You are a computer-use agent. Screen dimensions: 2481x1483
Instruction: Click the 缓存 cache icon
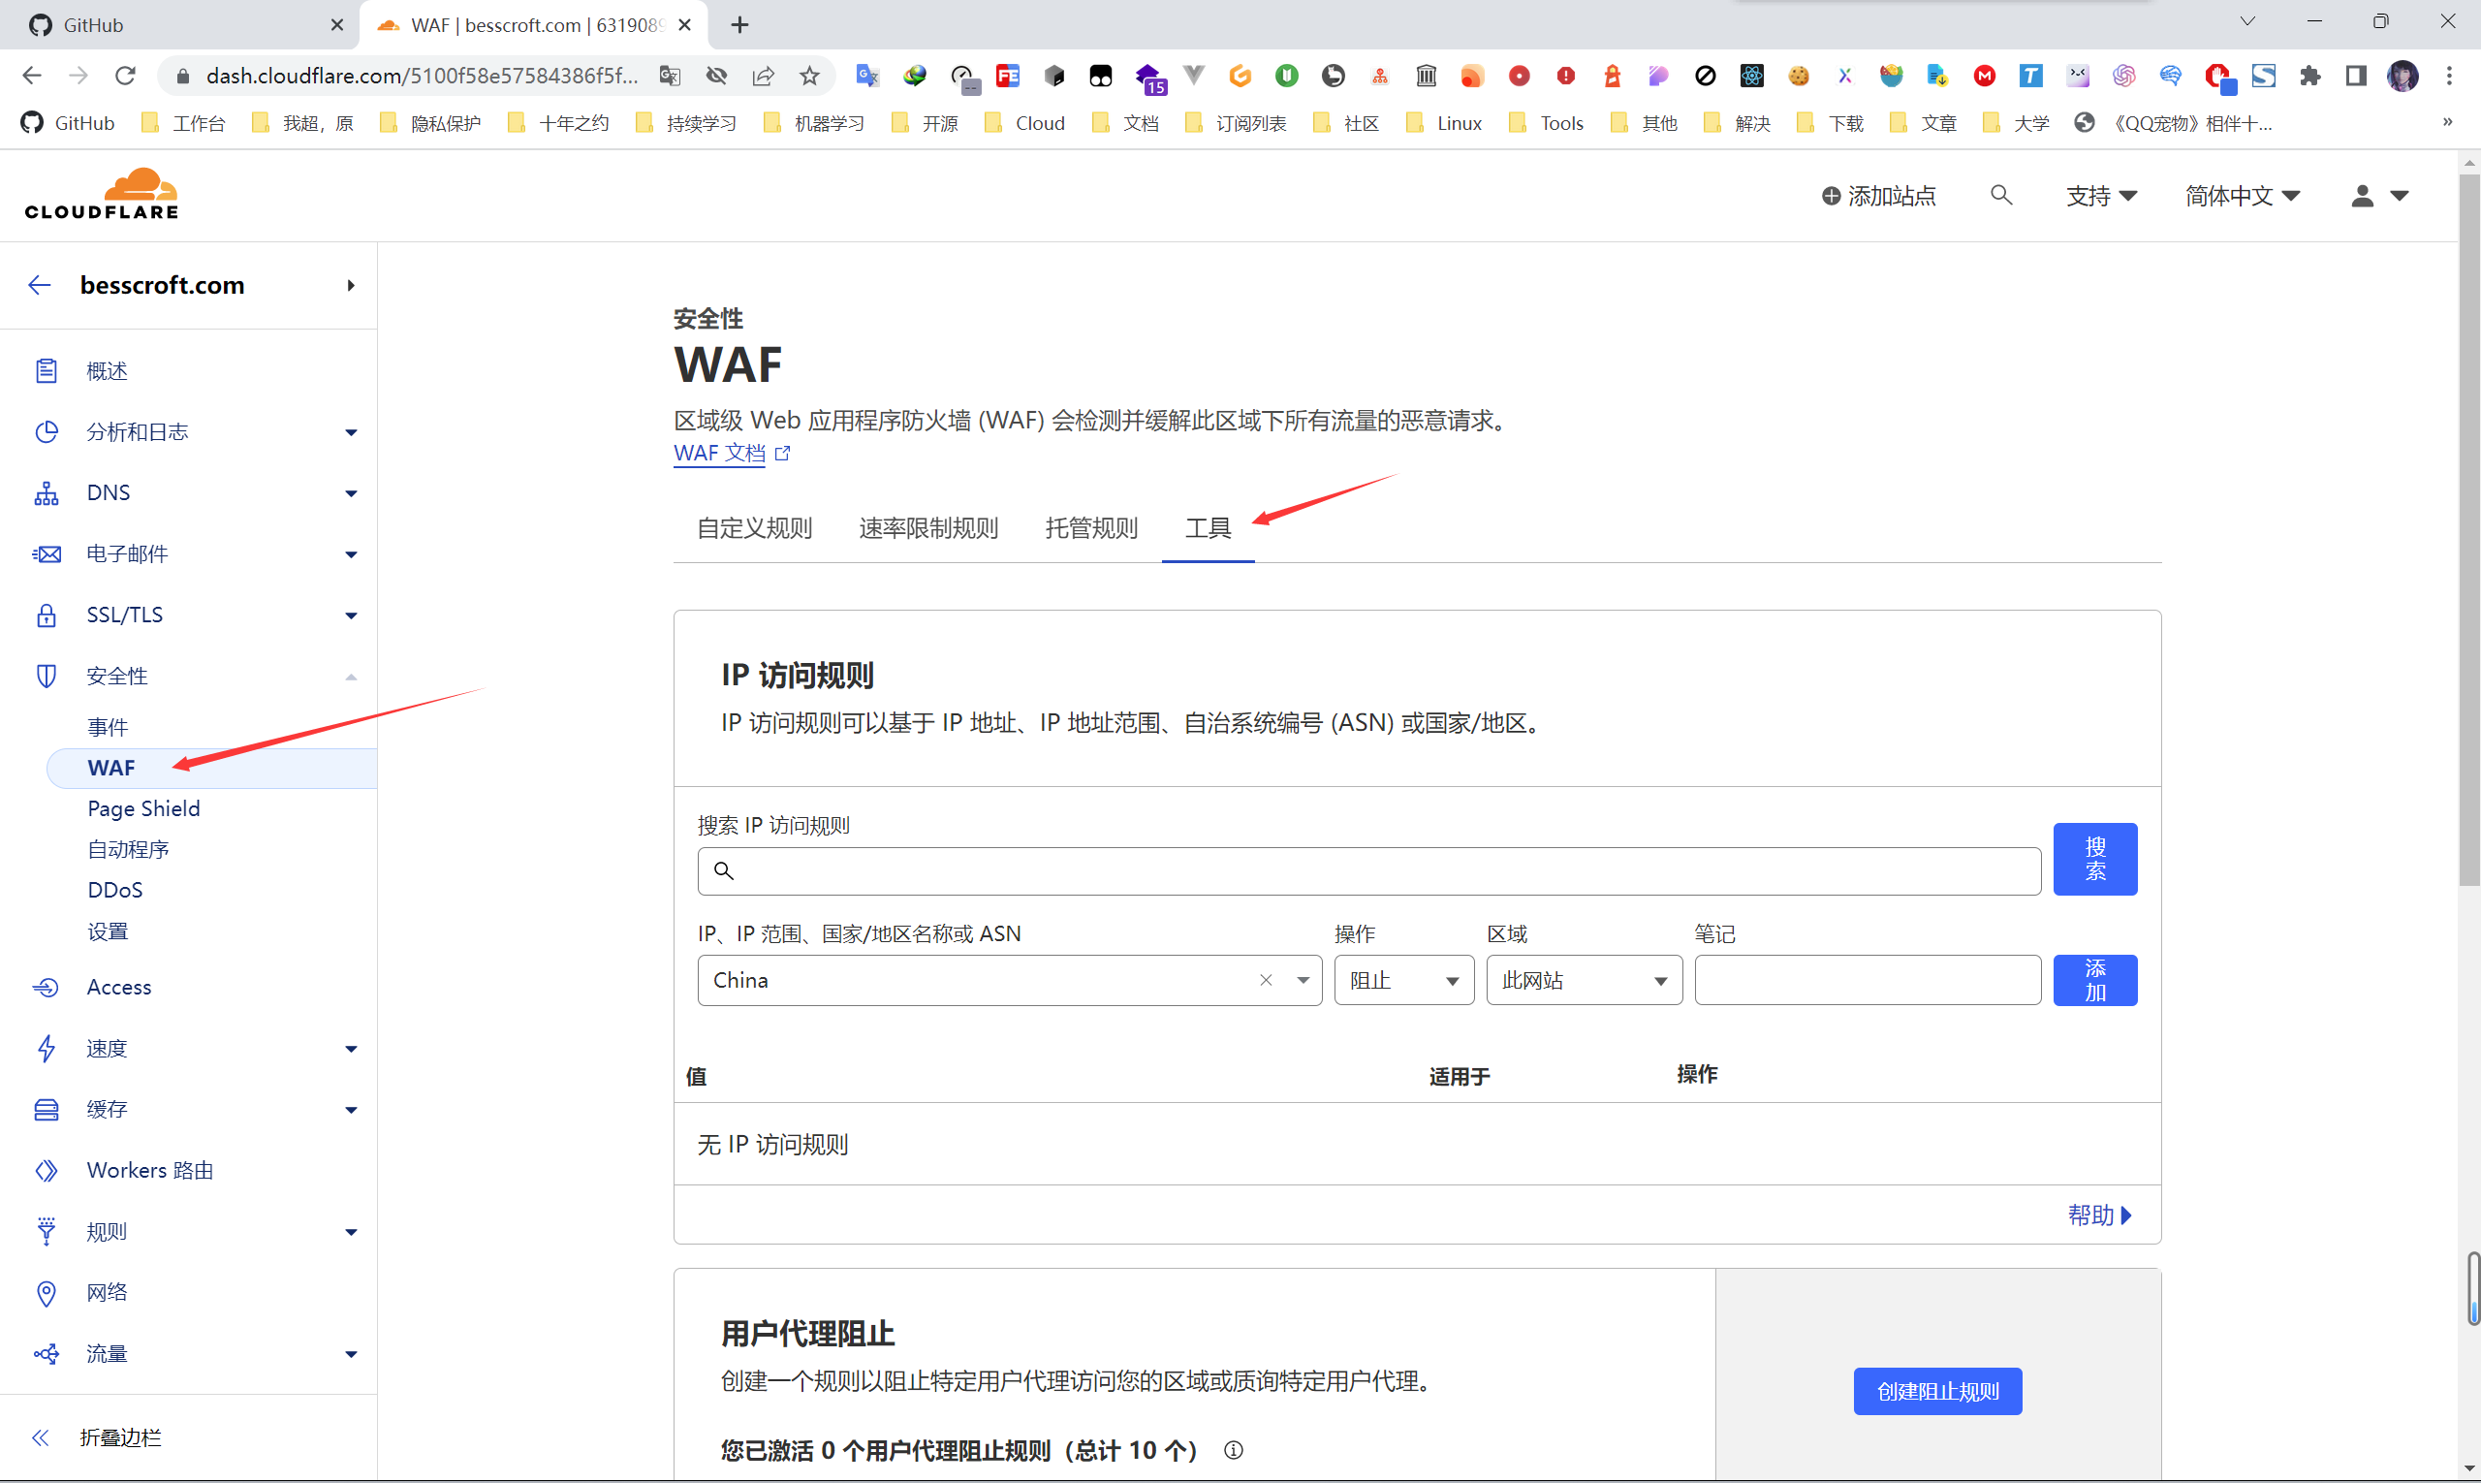pos(46,1109)
